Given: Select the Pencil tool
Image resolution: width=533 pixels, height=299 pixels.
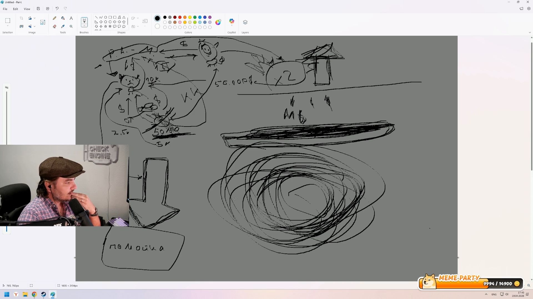Looking at the screenshot, I should [54, 18].
